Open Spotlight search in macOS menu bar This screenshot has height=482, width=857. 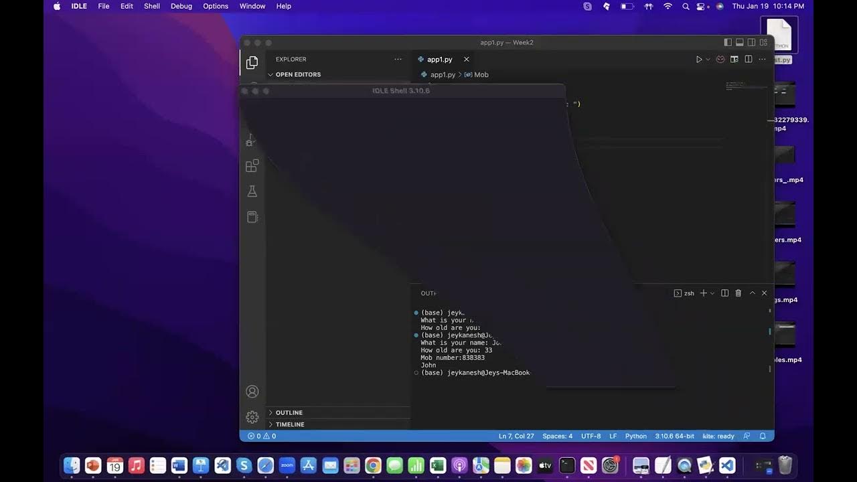pyautogui.click(x=686, y=6)
